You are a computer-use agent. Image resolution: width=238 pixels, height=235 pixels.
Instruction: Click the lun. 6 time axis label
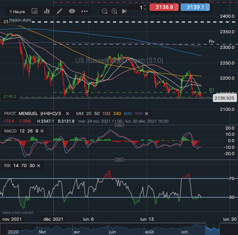pos(88,219)
